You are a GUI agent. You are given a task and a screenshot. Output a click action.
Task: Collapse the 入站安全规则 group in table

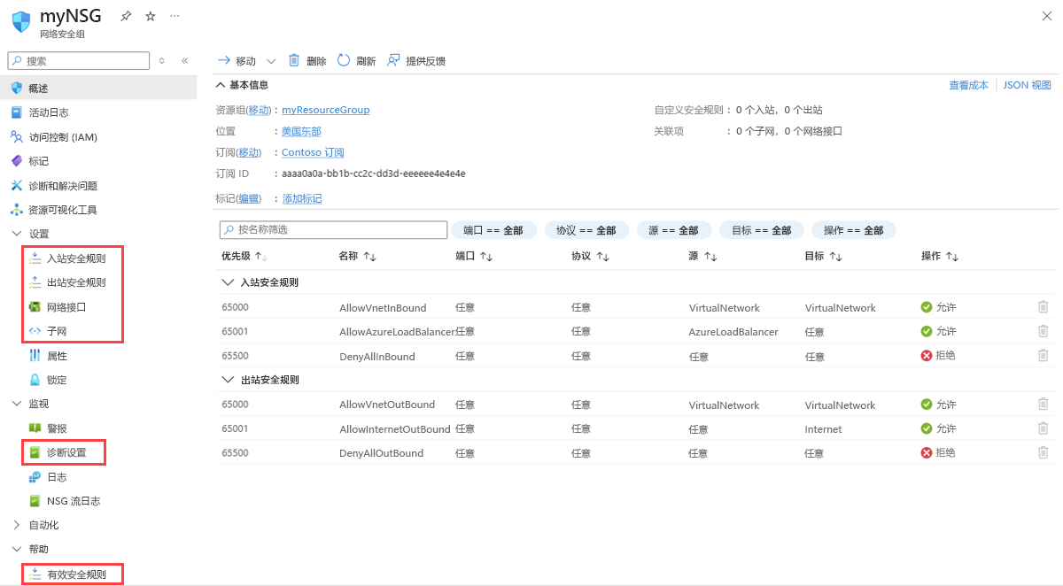[x=227, y=282]
